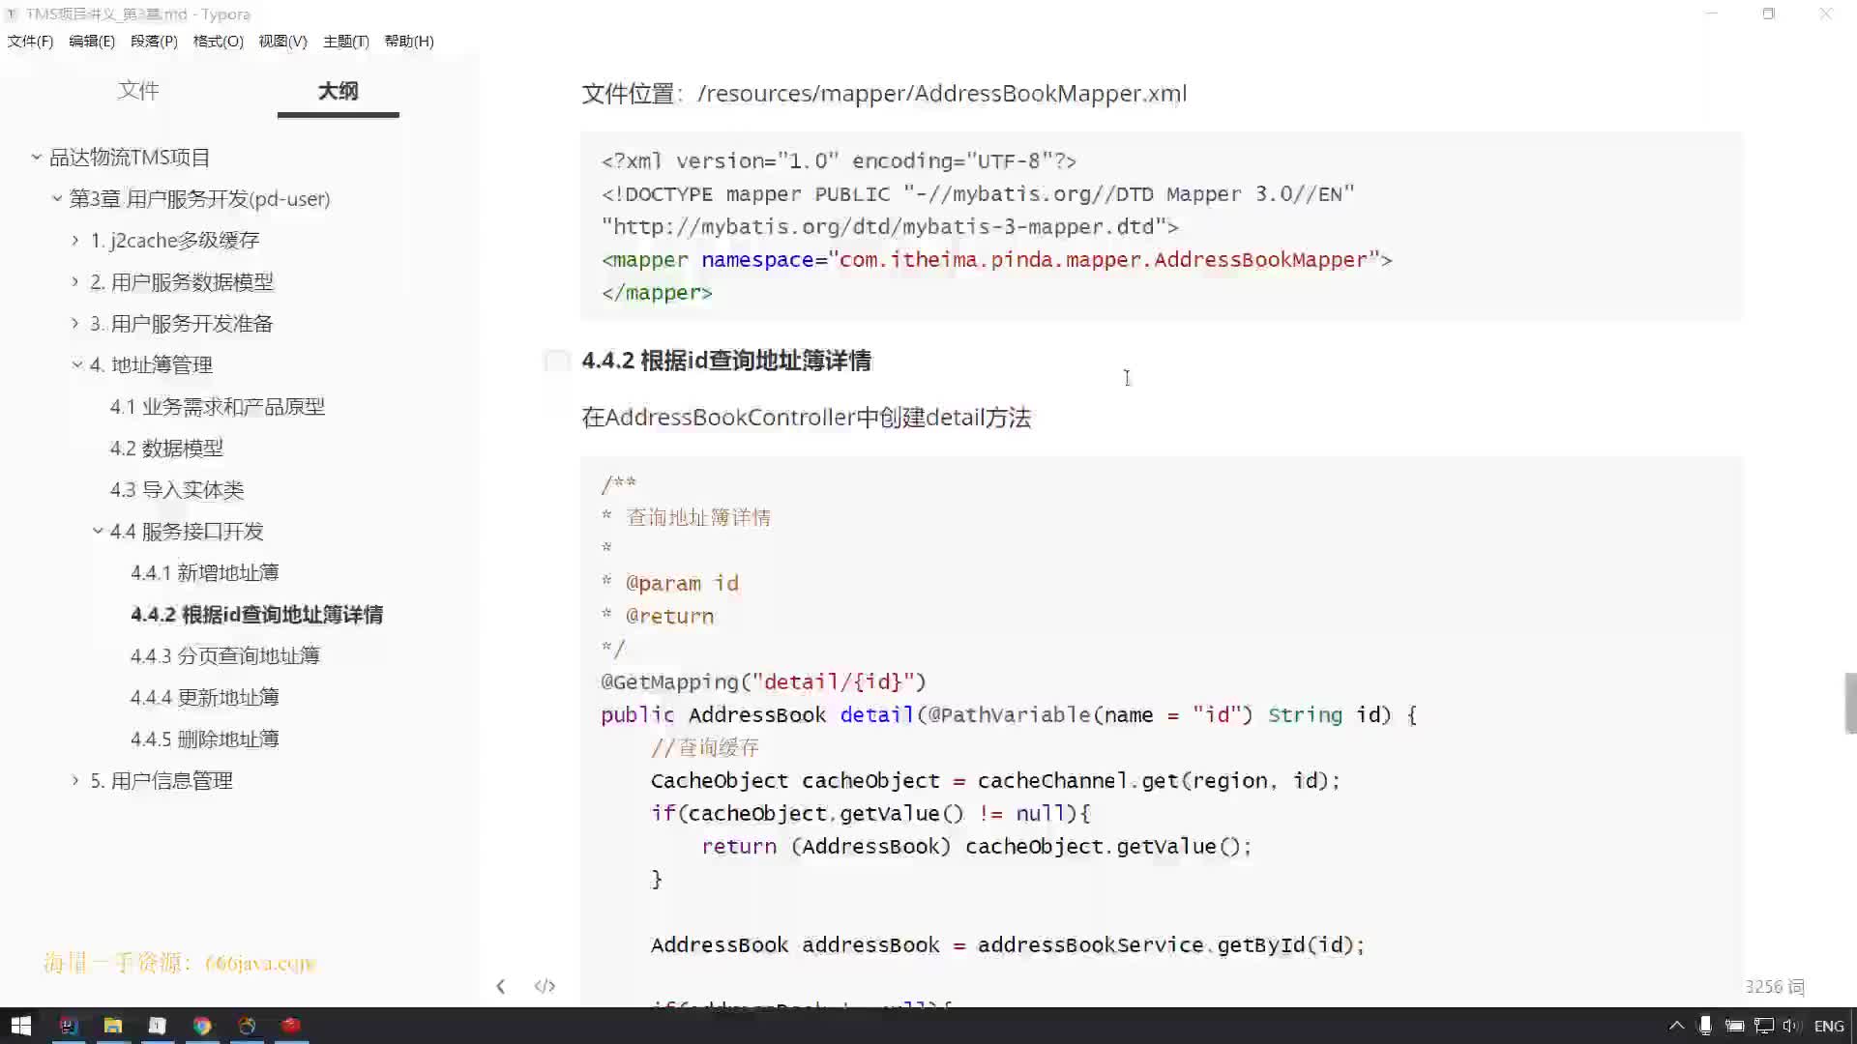This screenshot has height=1044, width=1857.
Task: Open File Explorer from the taskbar
Action: click(x=113, y=1026)
